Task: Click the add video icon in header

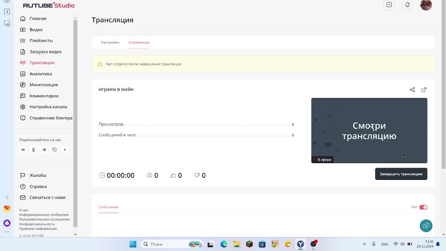Action: 389,5
